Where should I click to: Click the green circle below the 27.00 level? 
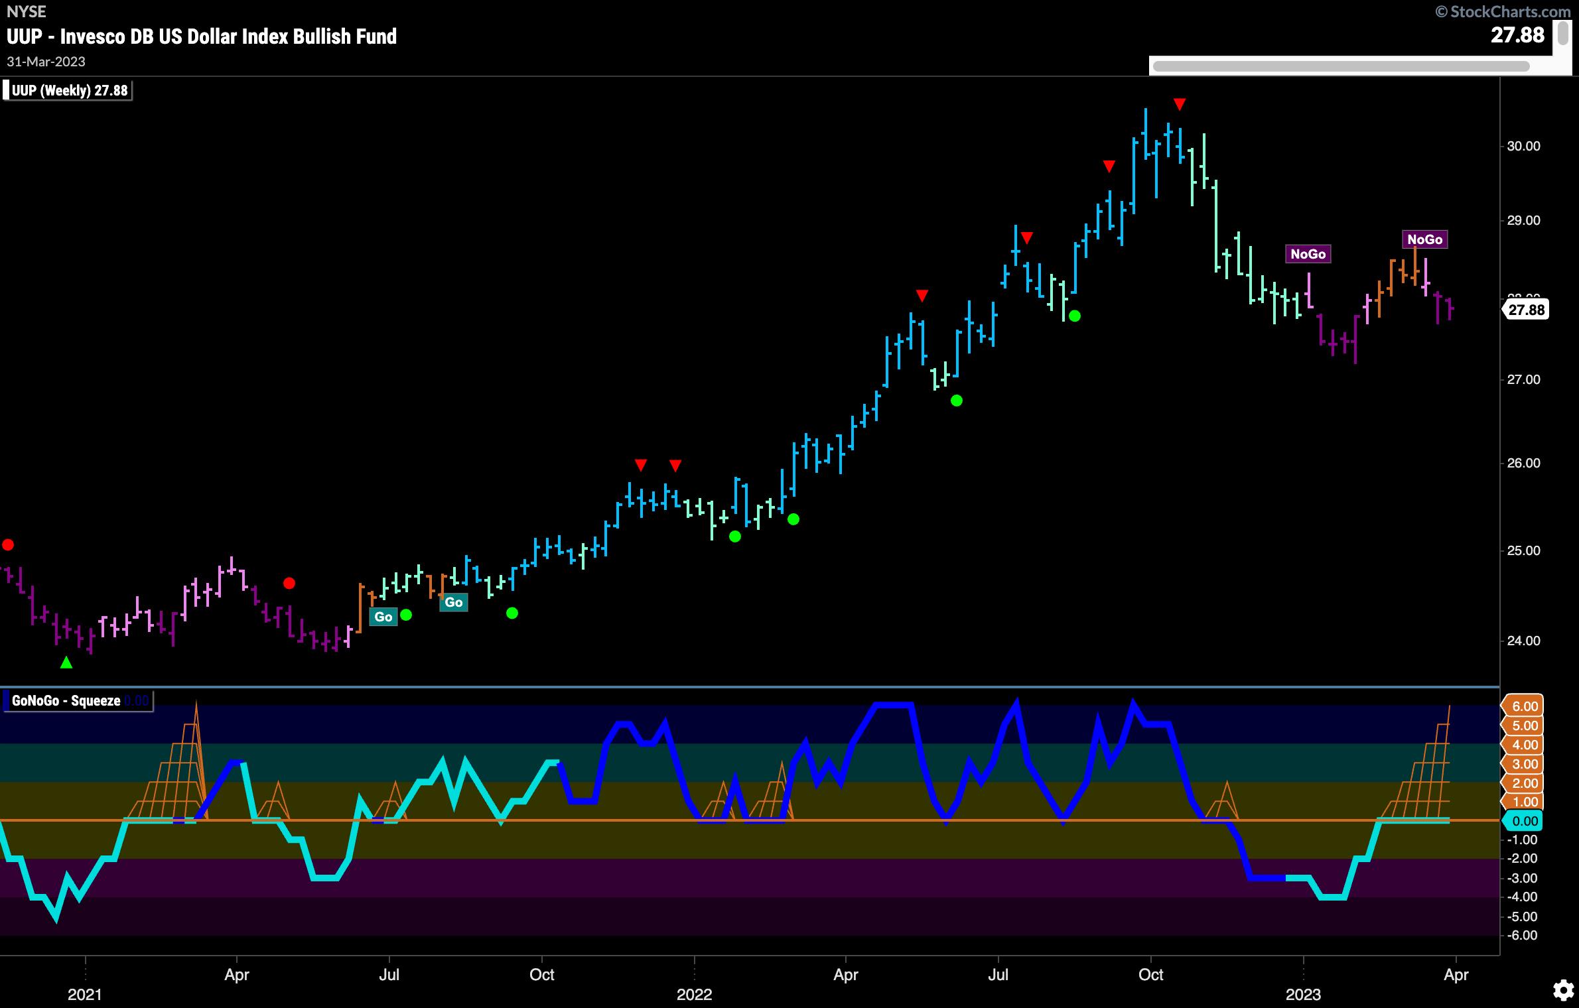point(956,401)
